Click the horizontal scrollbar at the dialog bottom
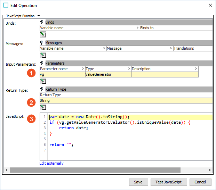 94,170
